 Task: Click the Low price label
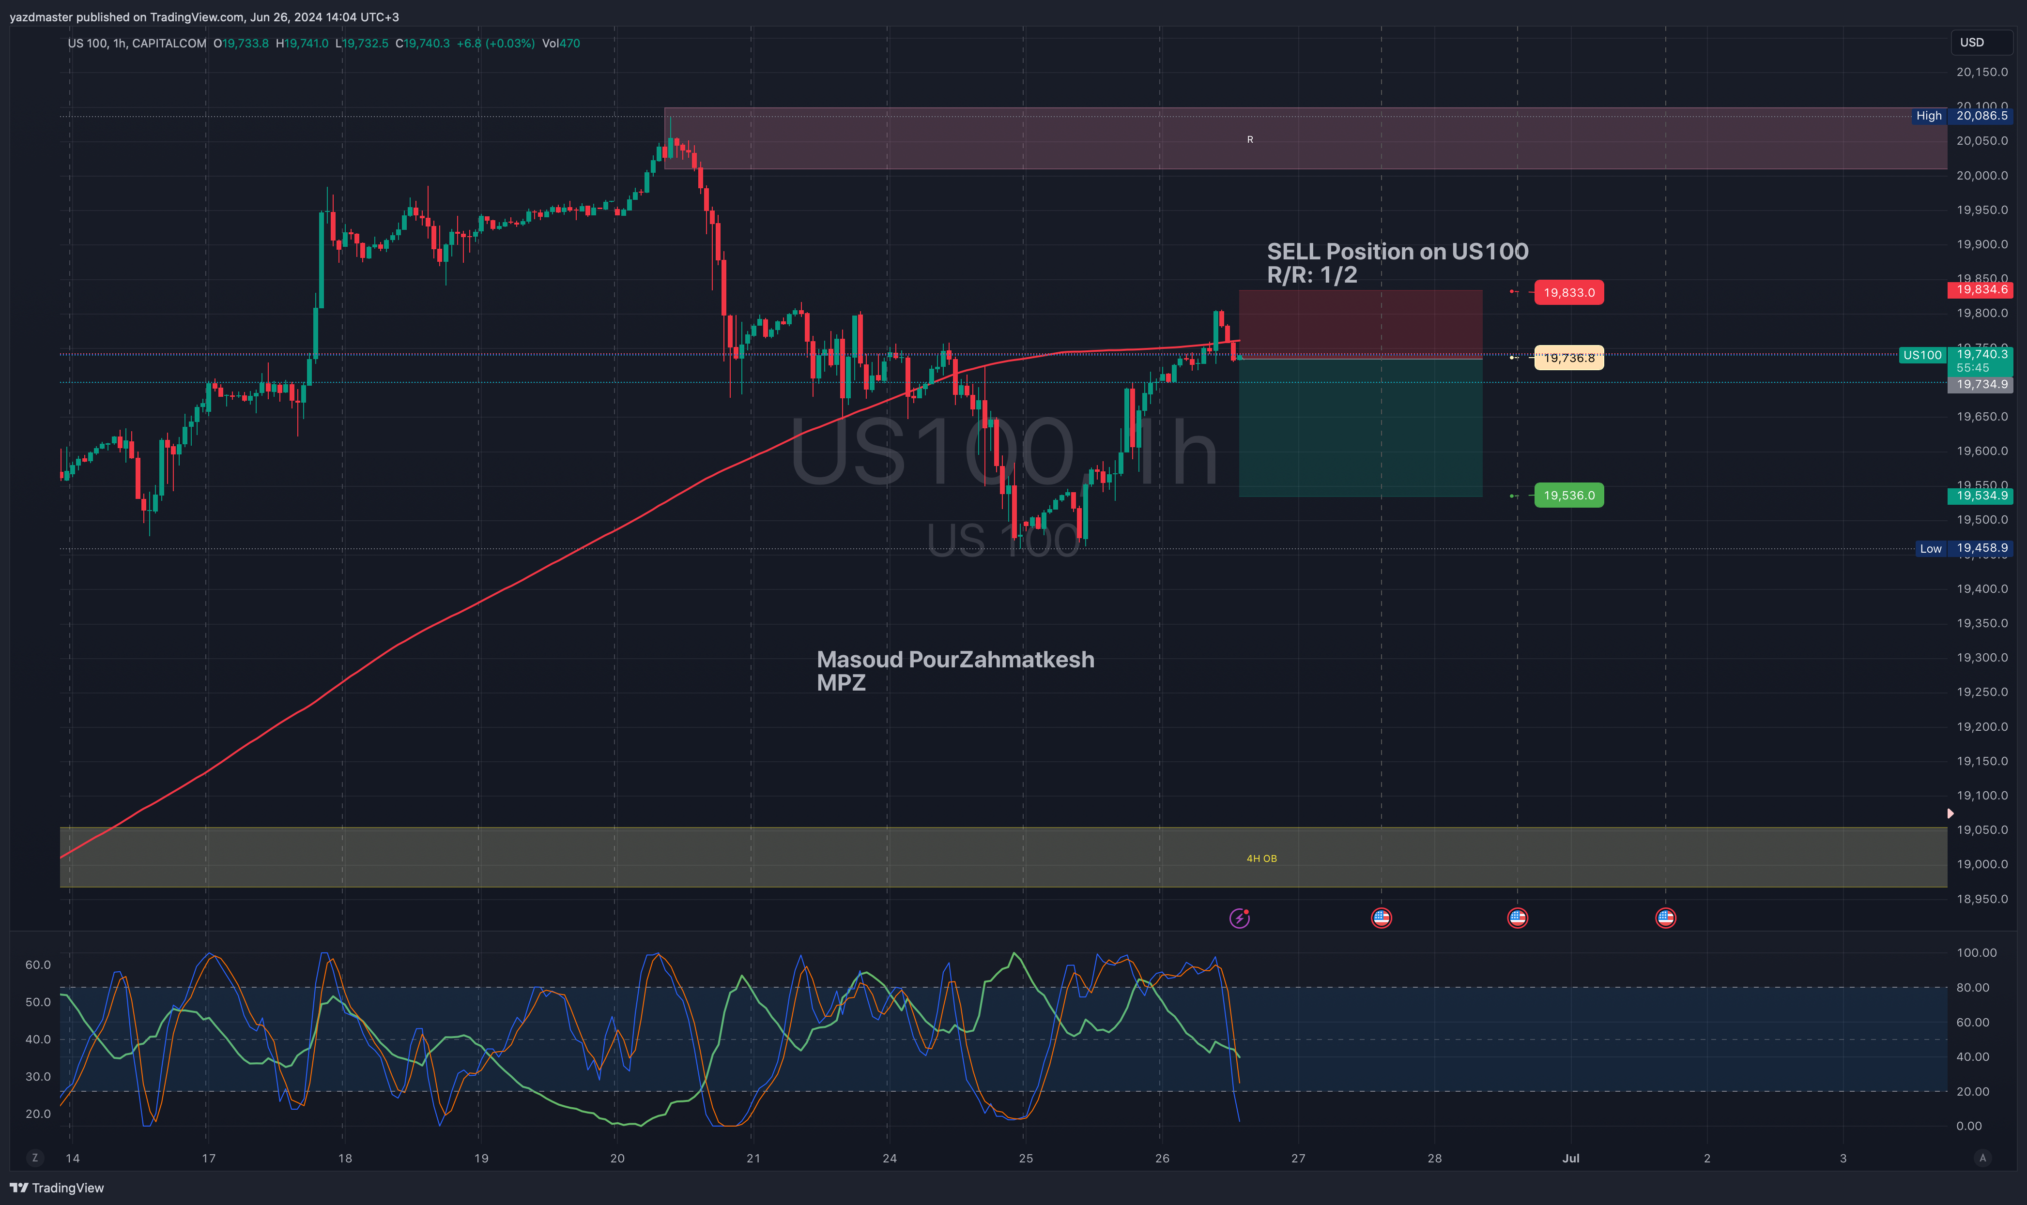coord(1964,548)
